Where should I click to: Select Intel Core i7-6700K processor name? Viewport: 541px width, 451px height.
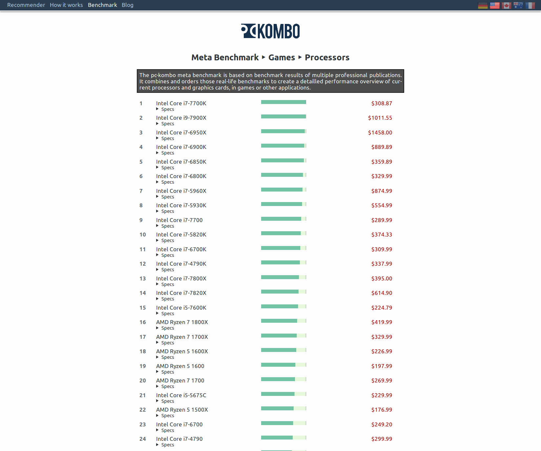coord(181,249)
